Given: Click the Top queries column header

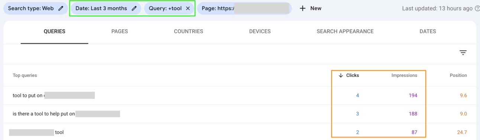Looking at the screenshot, I should [x=25, y=75].
